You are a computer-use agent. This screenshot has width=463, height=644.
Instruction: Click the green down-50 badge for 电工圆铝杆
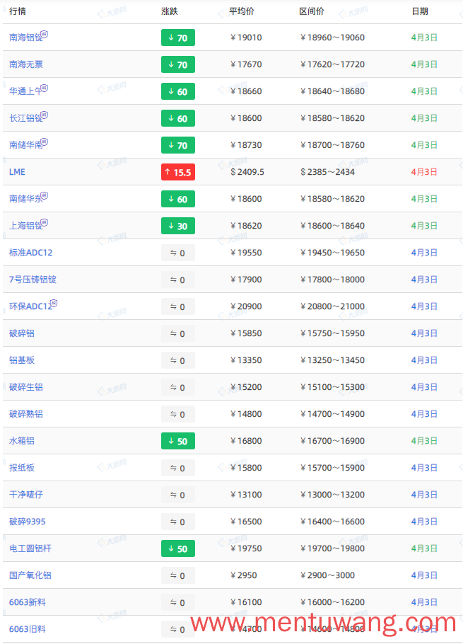tap(178, 548)
